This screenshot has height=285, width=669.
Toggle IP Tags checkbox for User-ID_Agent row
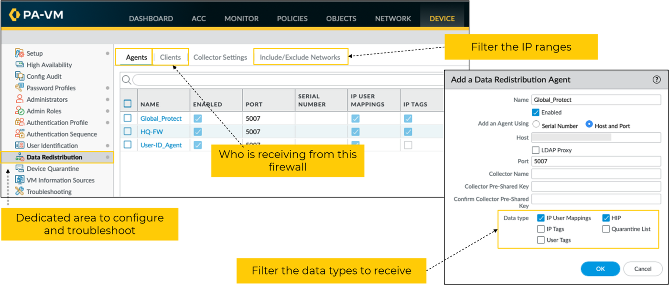coord(408,145)
